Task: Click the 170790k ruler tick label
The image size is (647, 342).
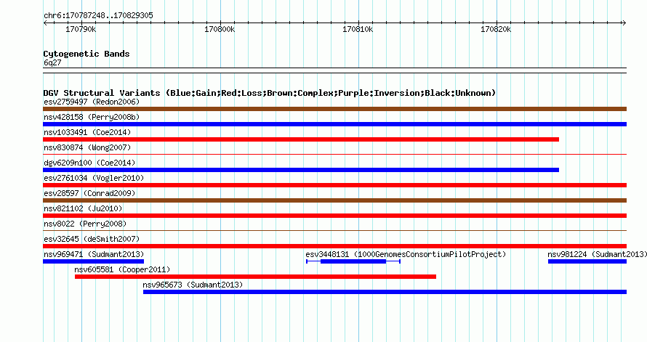Action: coord(81,29)
